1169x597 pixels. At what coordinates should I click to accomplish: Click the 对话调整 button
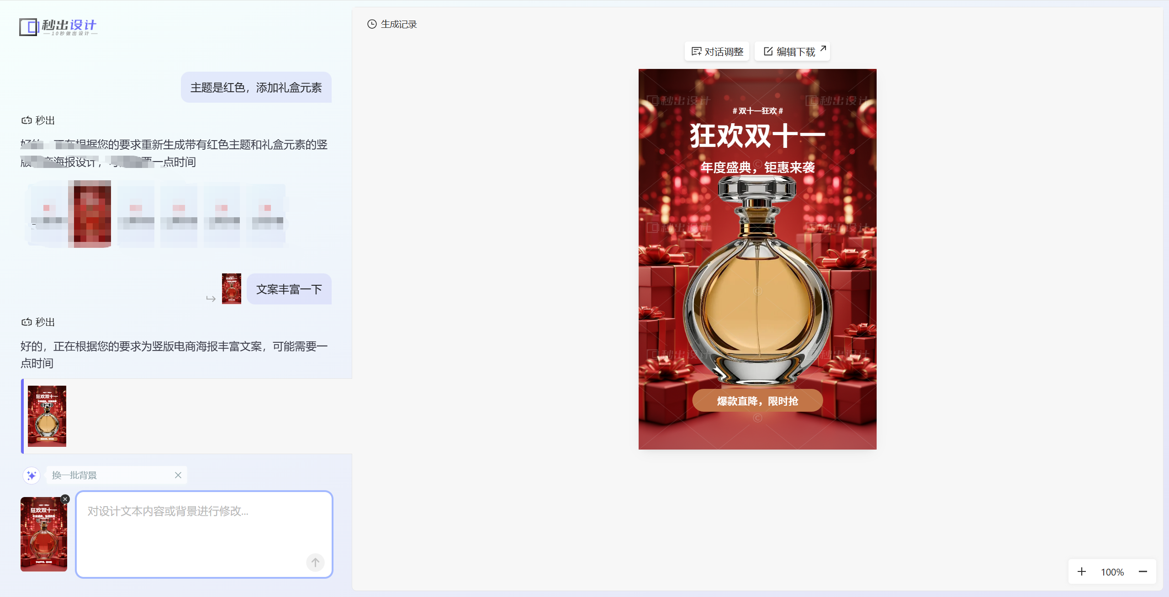click(717, 52)
